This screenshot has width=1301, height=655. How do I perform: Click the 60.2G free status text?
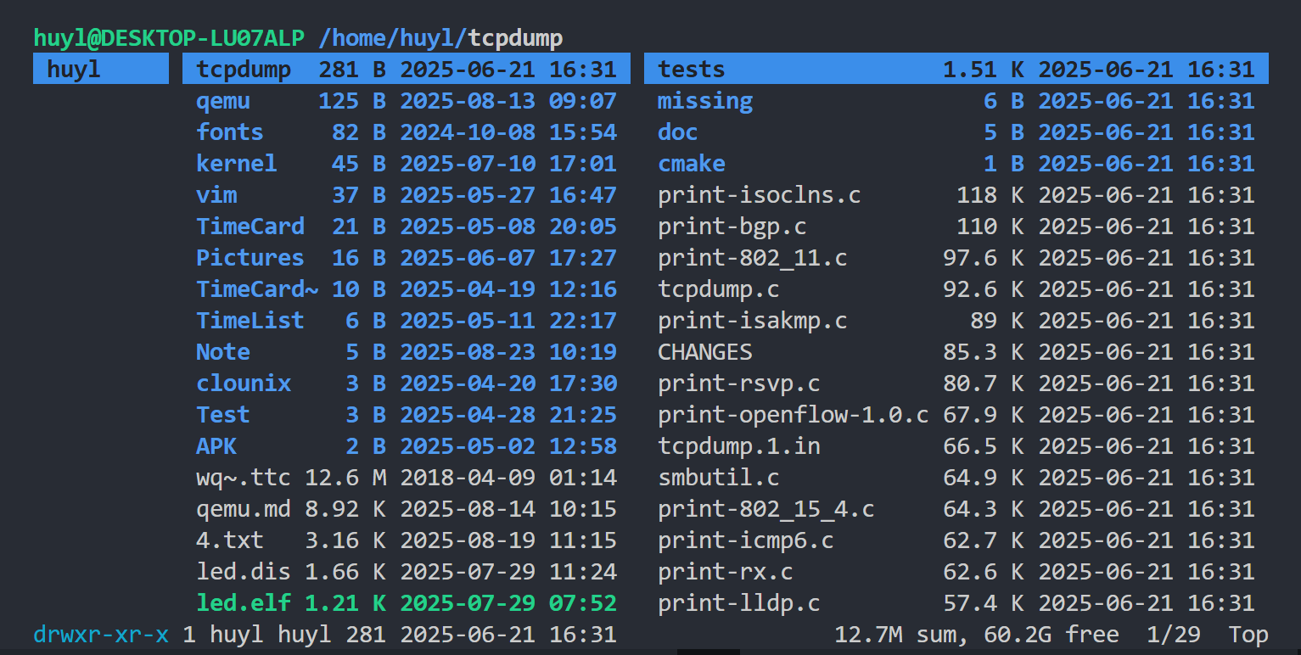[1051, 635]
